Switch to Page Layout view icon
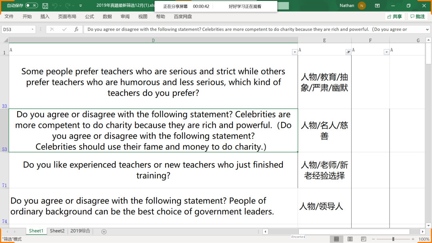432x243 pixels. (350, 239)
